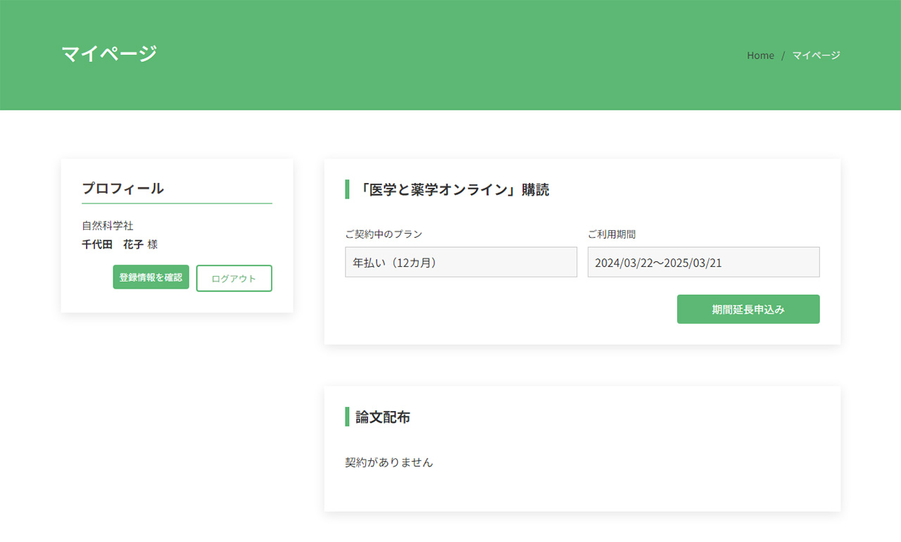Viewport: 901px width, 542px height.
Task: Click the green bar beside 論文配布 heading
Action: (347, 417)
